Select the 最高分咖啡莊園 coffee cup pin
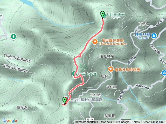 (x=111, y=69)
